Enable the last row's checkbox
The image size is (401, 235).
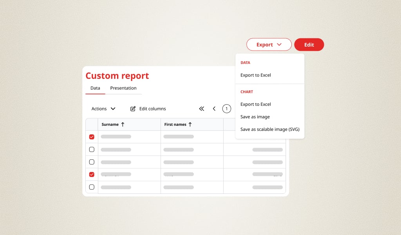click(x=91, y=187)
